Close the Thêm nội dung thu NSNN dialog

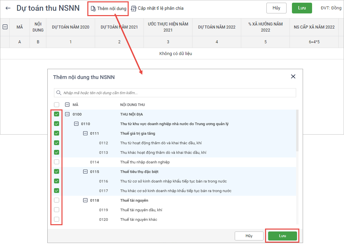[x=293, y=77]
